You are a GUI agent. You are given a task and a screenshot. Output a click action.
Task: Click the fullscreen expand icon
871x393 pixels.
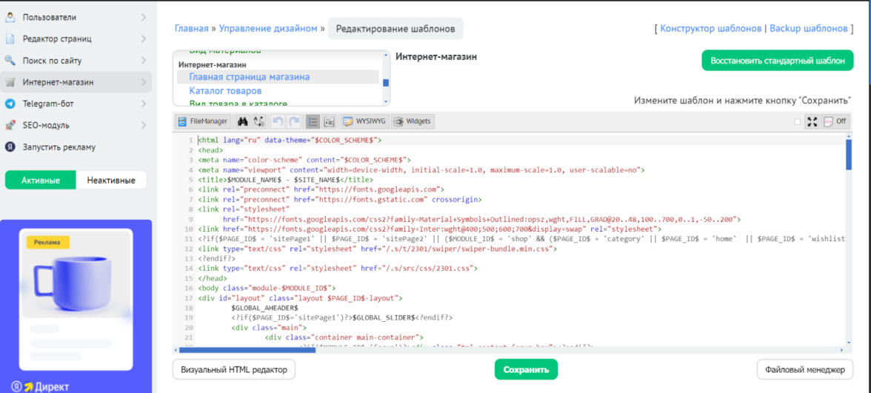pos(812,121)
